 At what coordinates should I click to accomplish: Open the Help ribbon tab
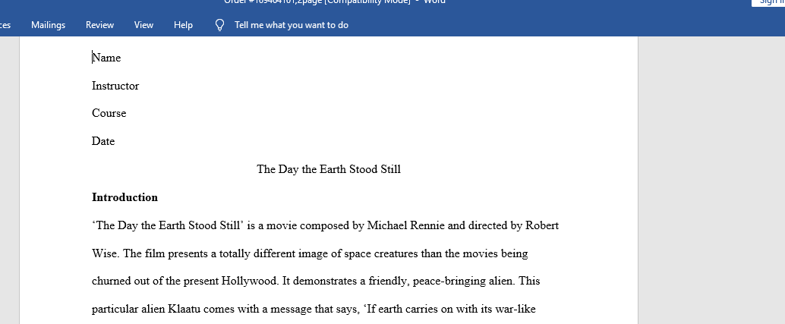point(183,25)
